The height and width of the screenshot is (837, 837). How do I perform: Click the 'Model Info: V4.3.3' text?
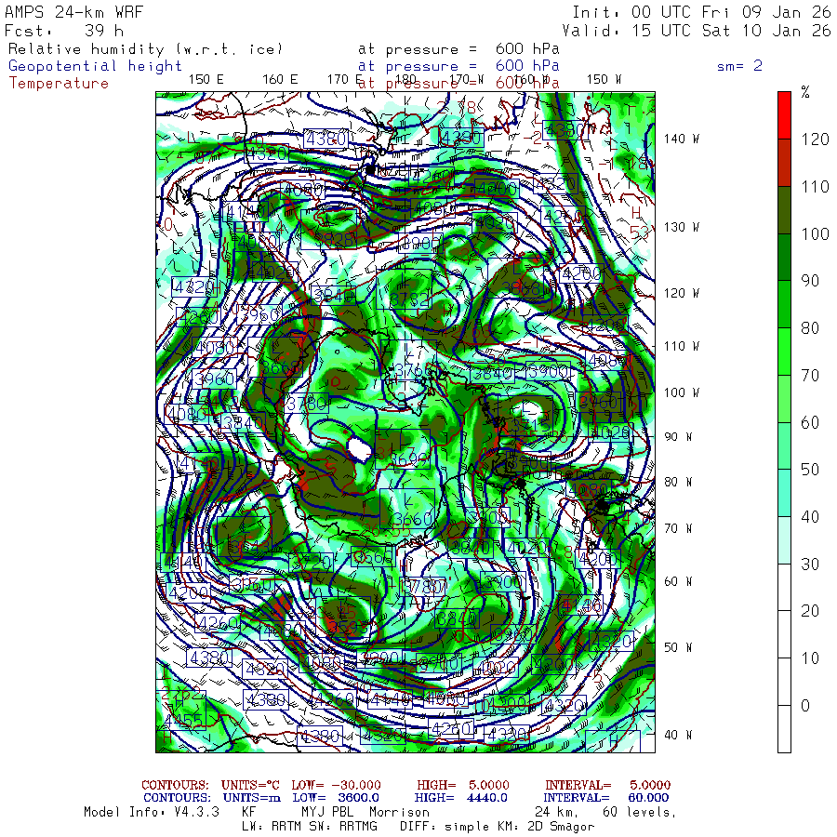pyautogui.click(x=152, y=812)
